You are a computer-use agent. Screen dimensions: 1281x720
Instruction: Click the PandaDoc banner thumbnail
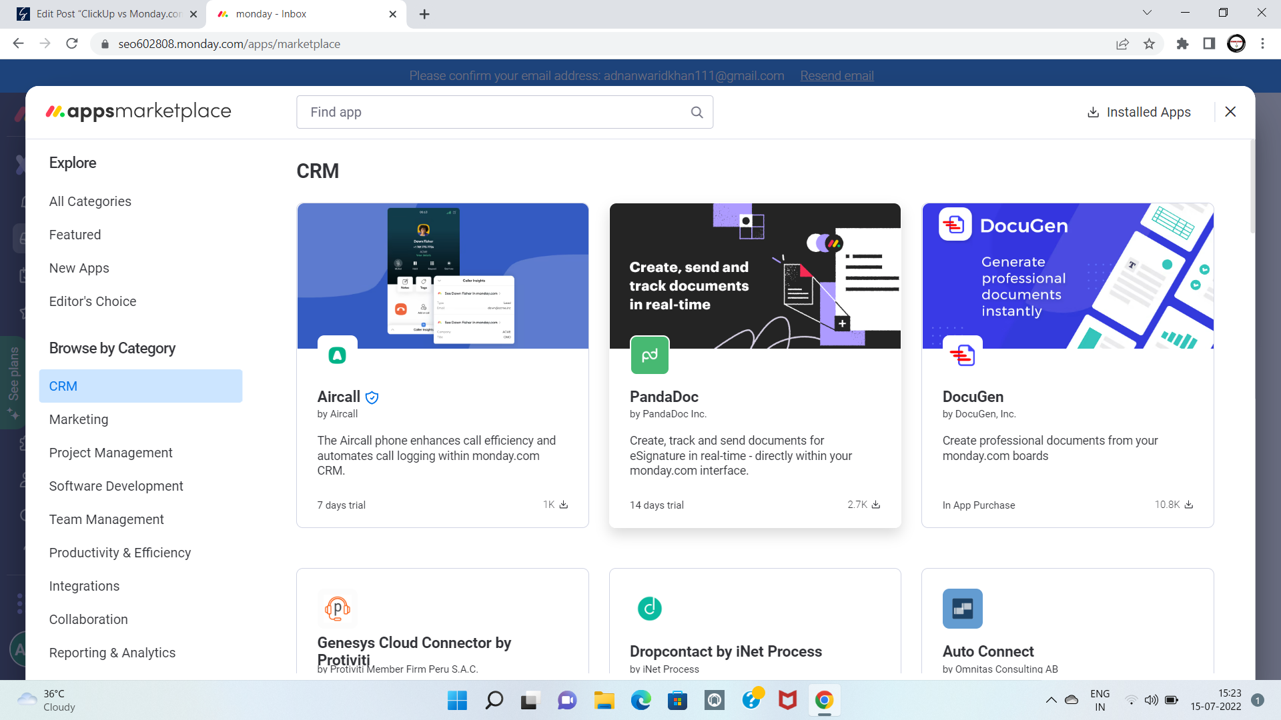[755, 276]
